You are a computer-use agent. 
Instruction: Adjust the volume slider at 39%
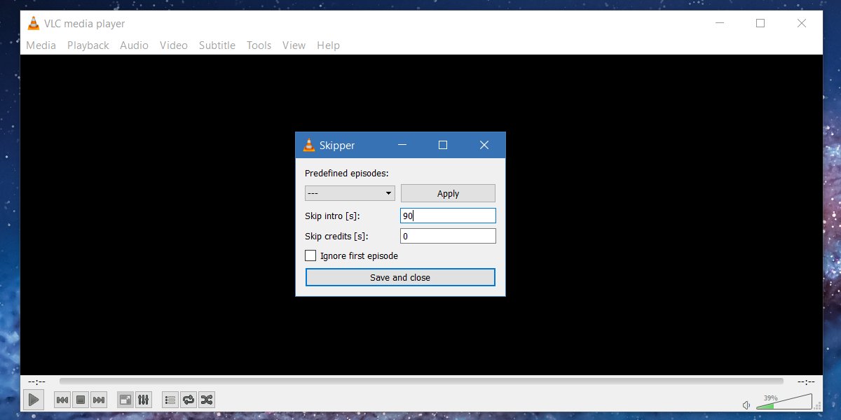pos(784,402)
